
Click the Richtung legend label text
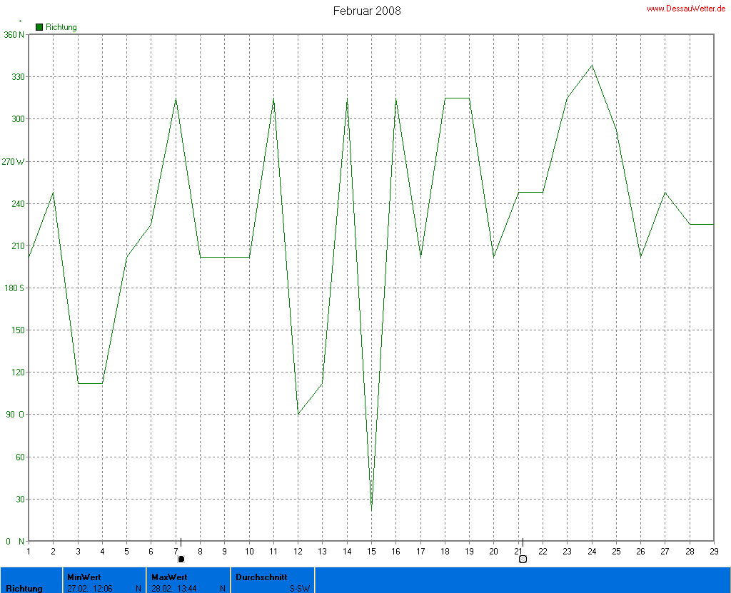coord(61,27)
